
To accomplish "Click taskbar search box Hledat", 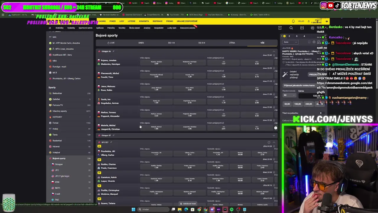I will point(153,209).
